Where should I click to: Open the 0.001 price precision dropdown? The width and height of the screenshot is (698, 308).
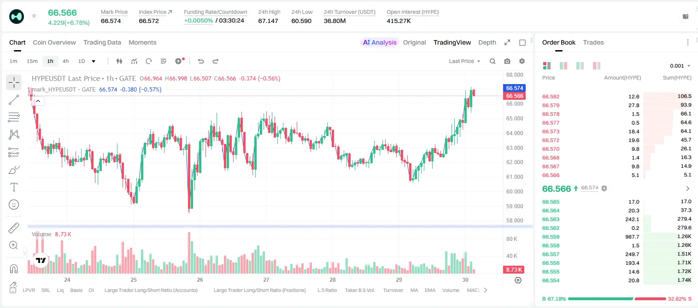point(680,66)
